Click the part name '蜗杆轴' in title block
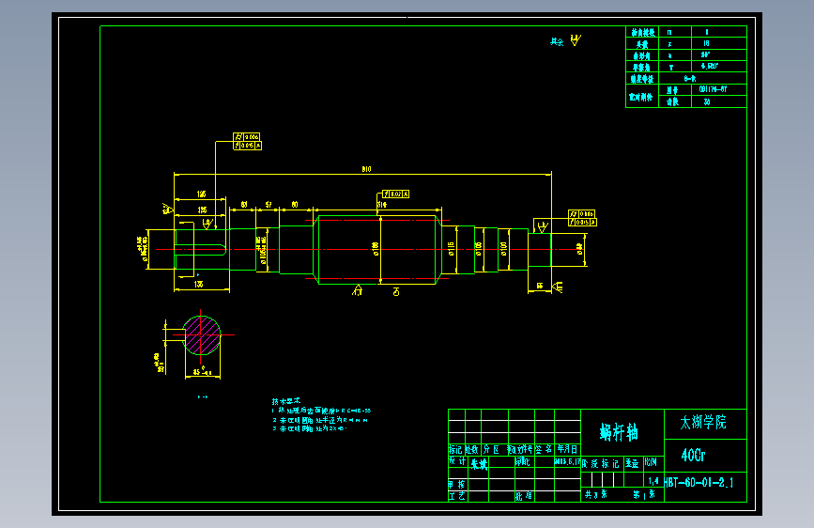Screen dimensions: 814x528 619,432
